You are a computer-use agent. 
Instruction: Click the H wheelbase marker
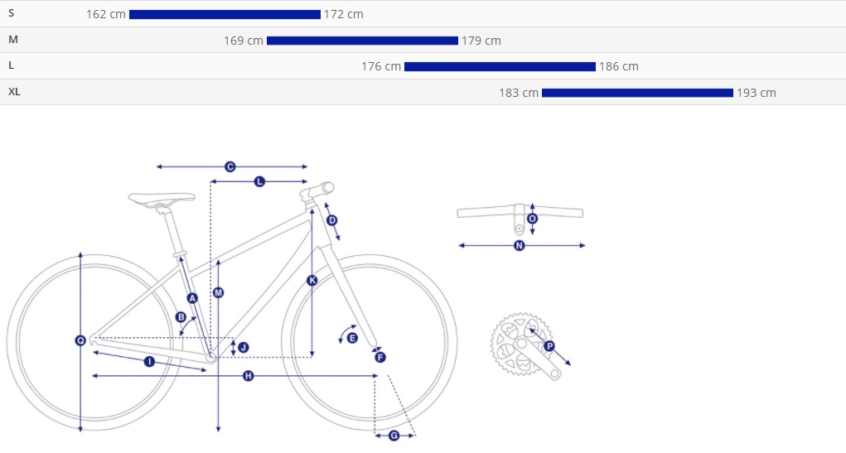click(x=248, y=375)
